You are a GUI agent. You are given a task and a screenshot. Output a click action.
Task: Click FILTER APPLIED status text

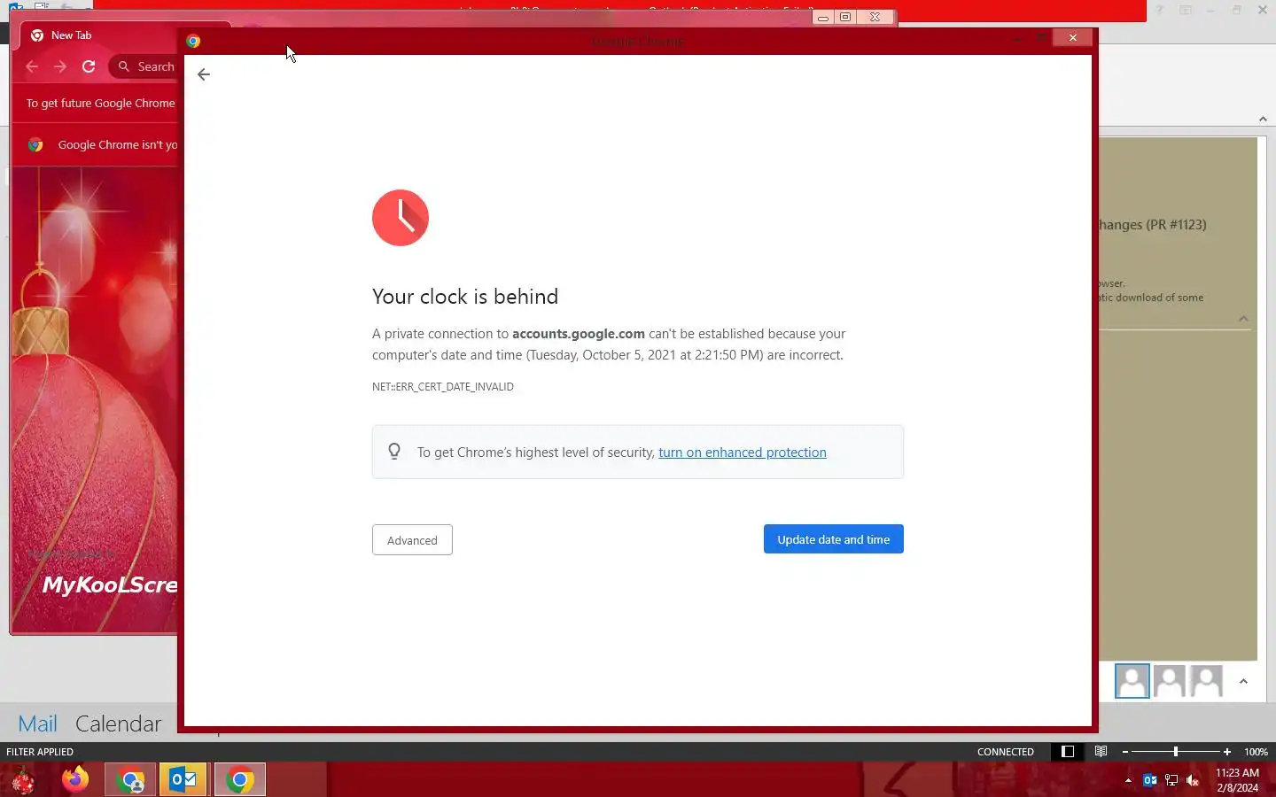click(40, 752)
